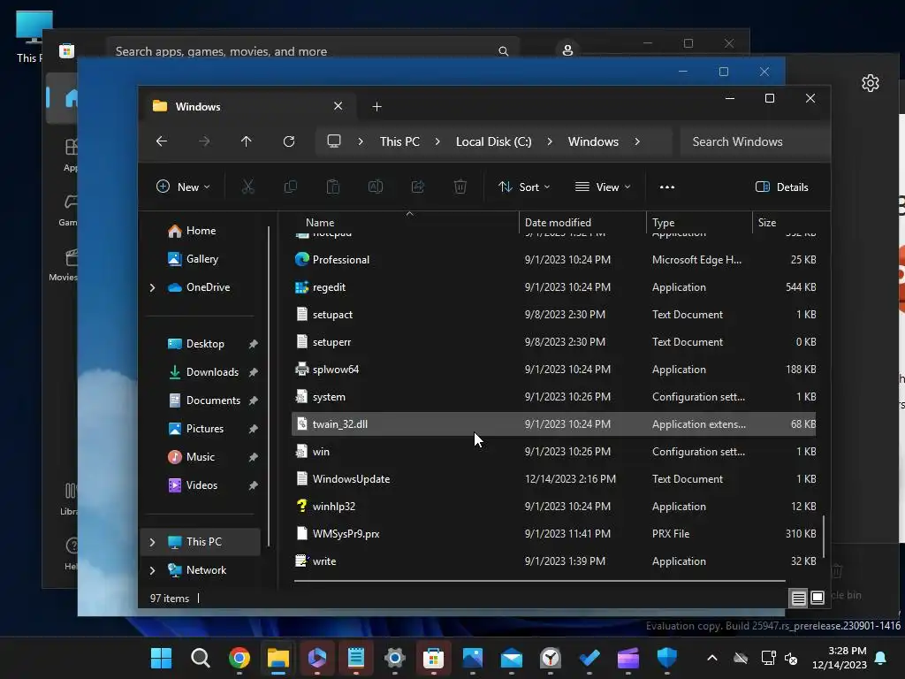
Task: Click the Share icon in toolbar
Action: (418, 187)
